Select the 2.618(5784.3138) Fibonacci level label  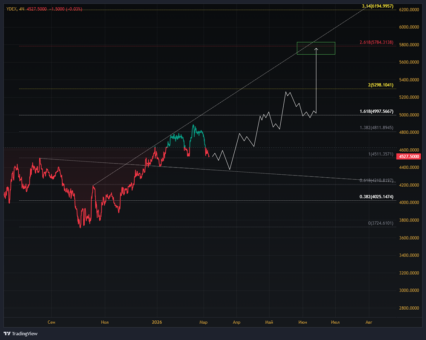(376, 42)
